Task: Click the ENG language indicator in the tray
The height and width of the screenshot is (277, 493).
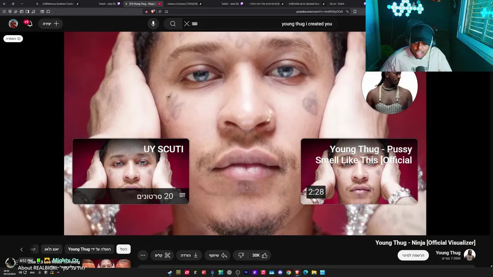Action: tap(32, 272)
